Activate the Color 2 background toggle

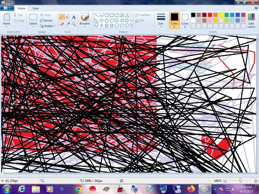(x=185, y=20)
